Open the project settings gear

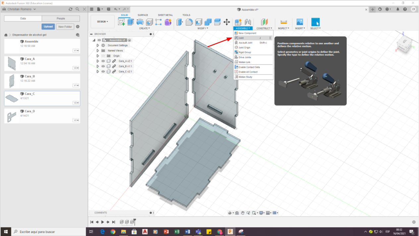point(78,27)
